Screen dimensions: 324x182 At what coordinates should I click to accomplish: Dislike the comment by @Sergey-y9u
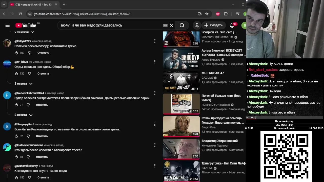coord(28,136)
